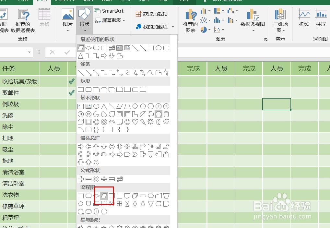Select the flowchart magnetic disk shape
Image resolution: width=330 pixels, height=228 pixels.
click(88, 211)
